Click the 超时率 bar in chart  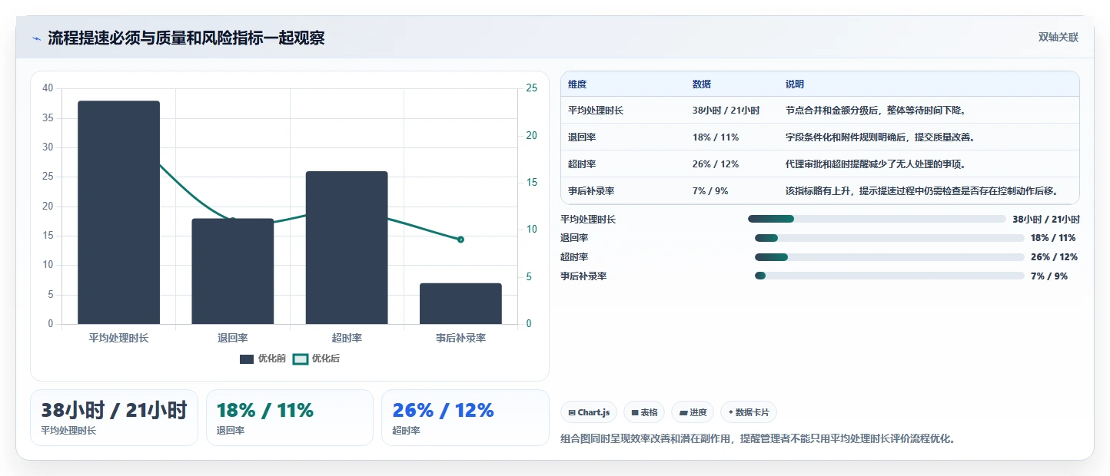pos(347,247)
